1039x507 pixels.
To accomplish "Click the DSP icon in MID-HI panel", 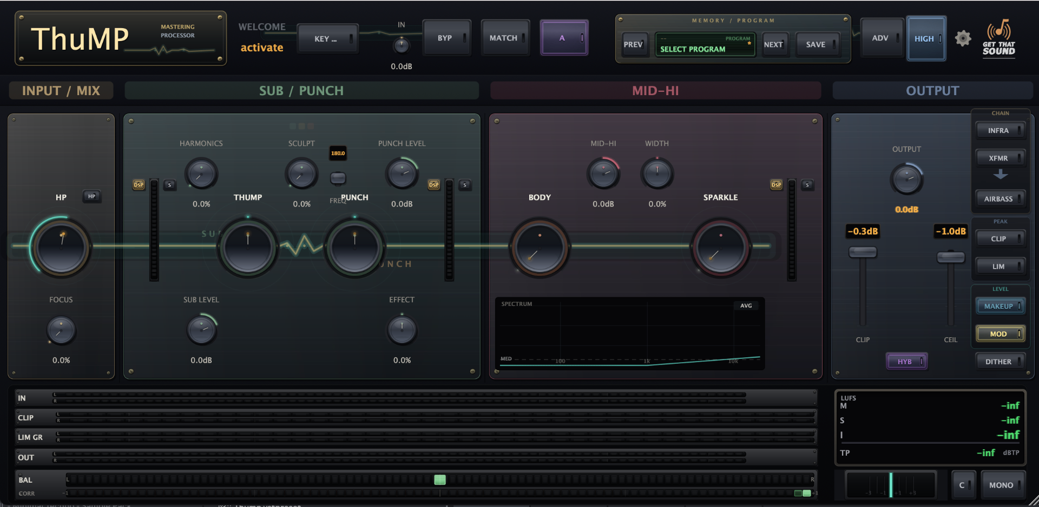I will click(x=776, y=185).
